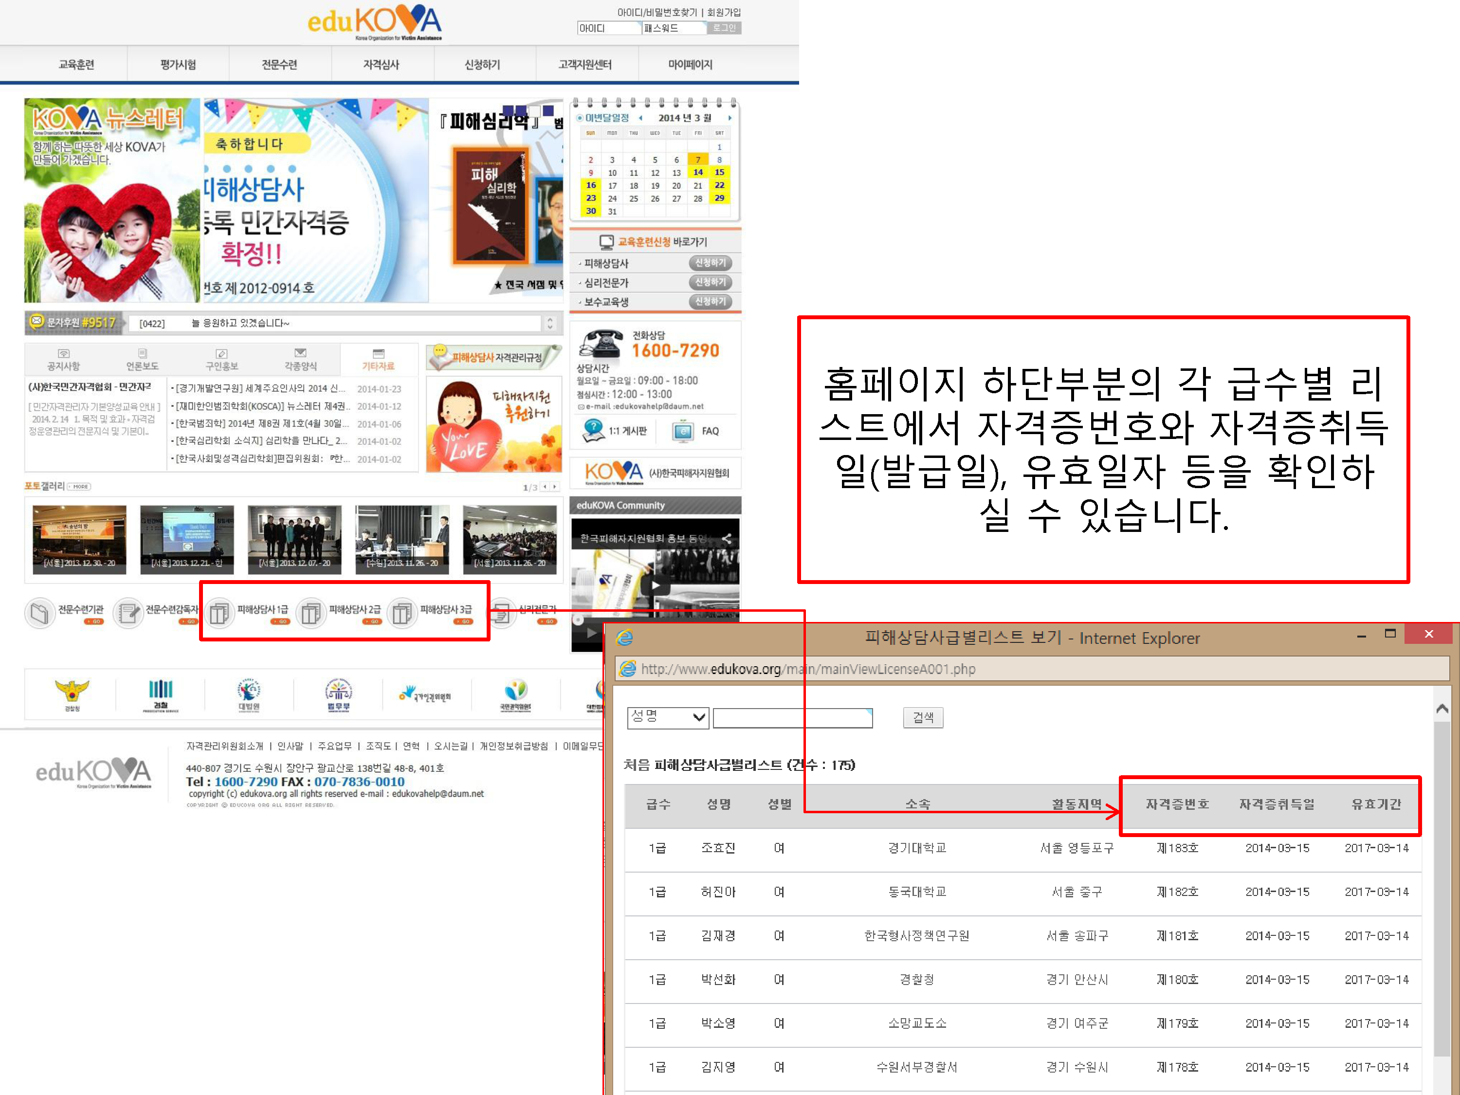Viewport: 1460px width, 1095px height.
Task: Click the 패스워드 input field
Action: tap(673, 28)
